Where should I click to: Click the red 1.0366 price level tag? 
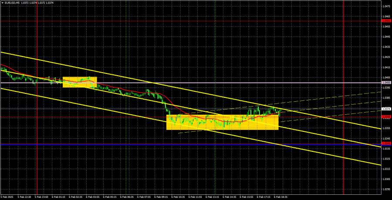point(386,117)
